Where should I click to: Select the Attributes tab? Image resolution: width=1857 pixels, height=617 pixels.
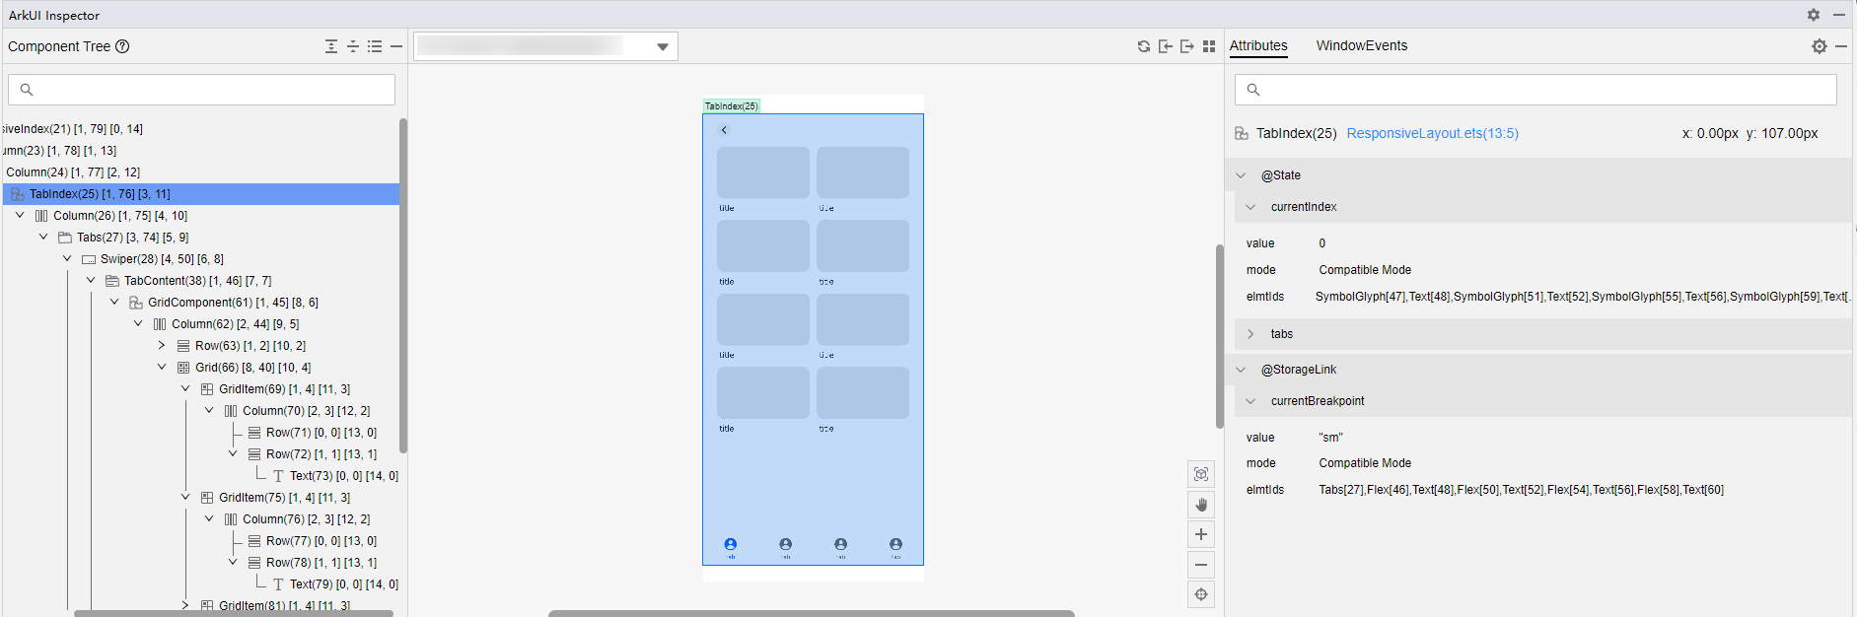pyautogui.click(x=1258, y=45)
